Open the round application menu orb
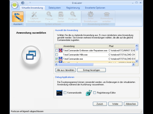 15,5
